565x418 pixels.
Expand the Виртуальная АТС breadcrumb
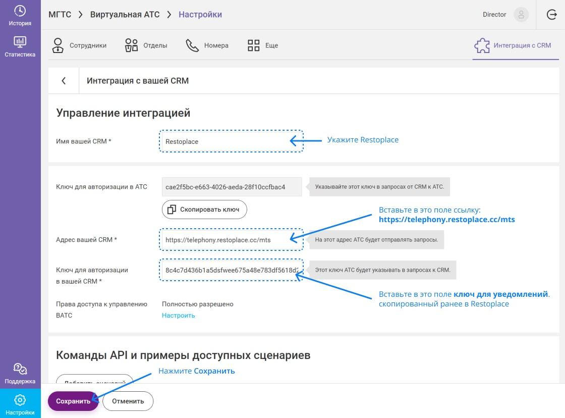click(x=125, y=14)
